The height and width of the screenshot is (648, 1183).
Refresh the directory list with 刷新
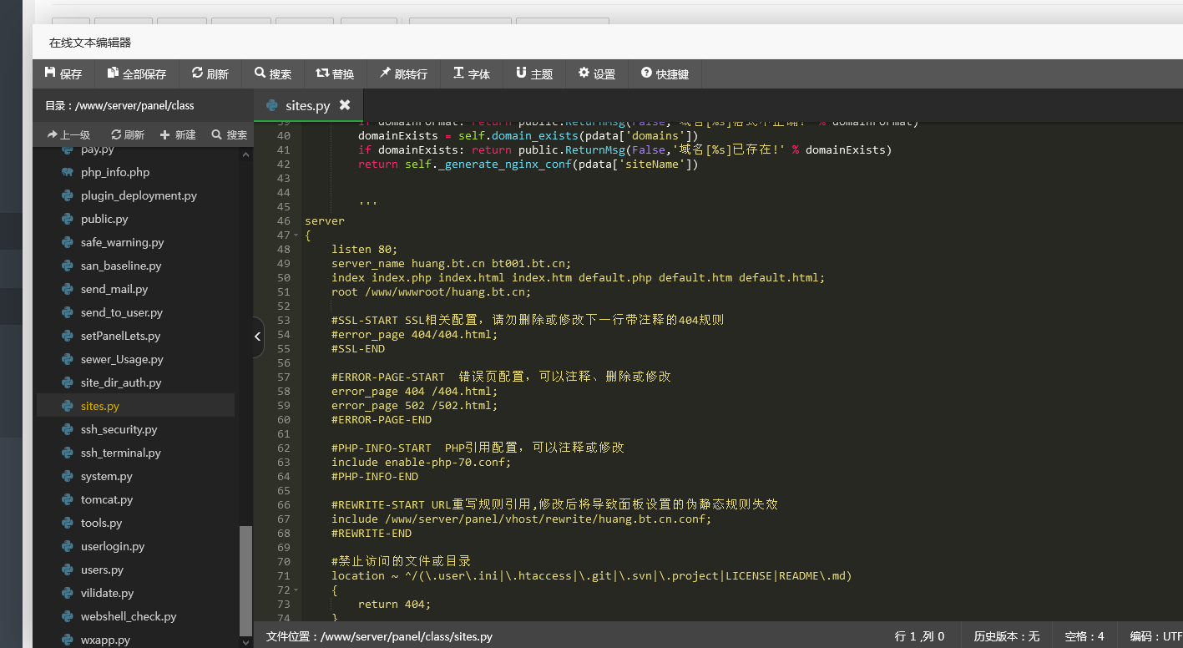point(128,134)
